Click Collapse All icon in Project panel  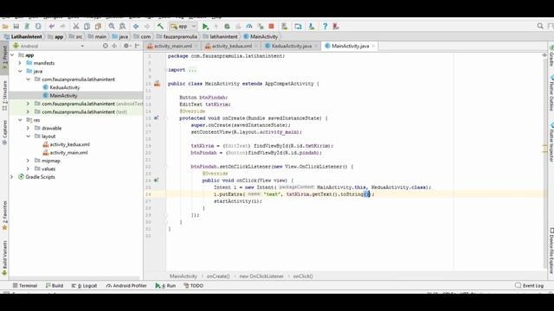[114, 46]
